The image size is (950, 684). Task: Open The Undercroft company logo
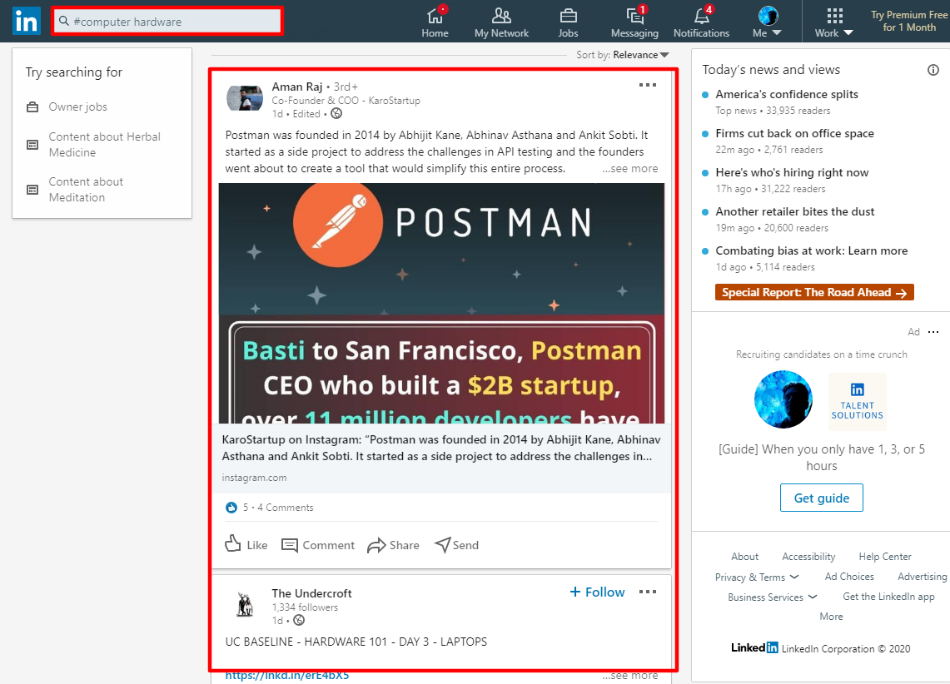(x=245, y=605)
